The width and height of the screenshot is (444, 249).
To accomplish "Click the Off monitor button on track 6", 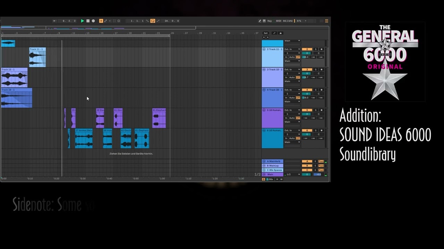I will [298, 138].
